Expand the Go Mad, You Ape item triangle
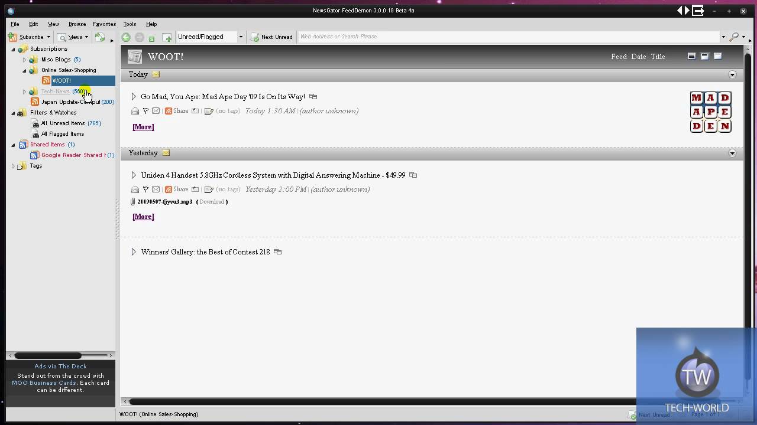This screenshot has height=425, width=757. point(134,97)
